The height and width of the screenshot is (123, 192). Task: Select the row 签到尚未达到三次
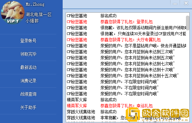(x=126, y=52)
